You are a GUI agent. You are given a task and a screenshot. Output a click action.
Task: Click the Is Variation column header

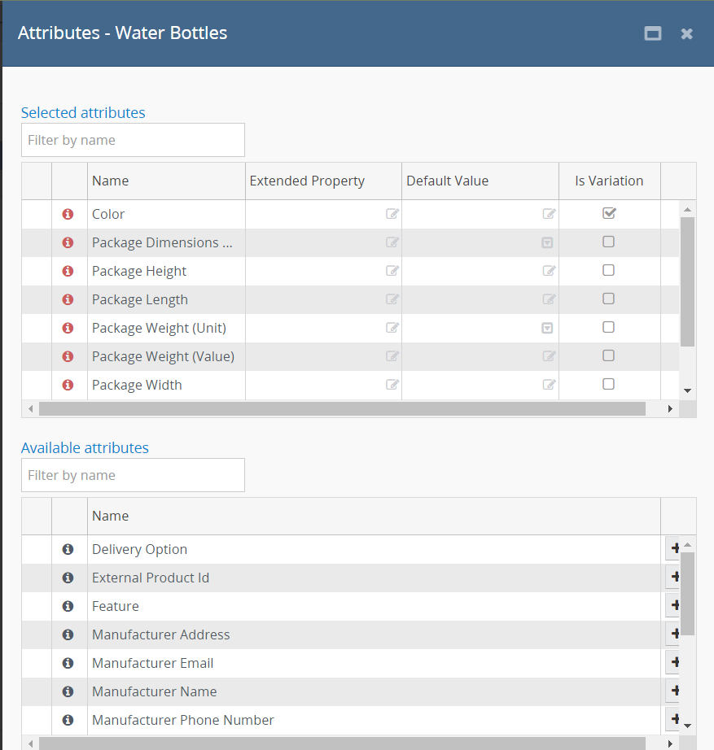pos(609,181)
